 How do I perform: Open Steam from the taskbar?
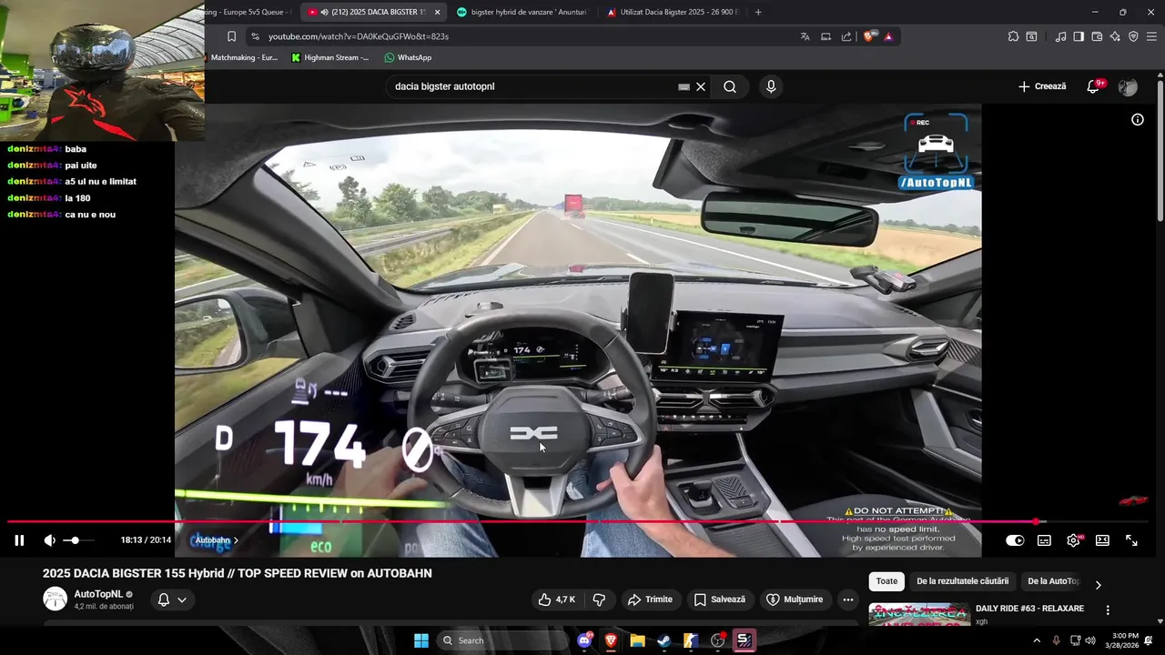pos(664,640)
